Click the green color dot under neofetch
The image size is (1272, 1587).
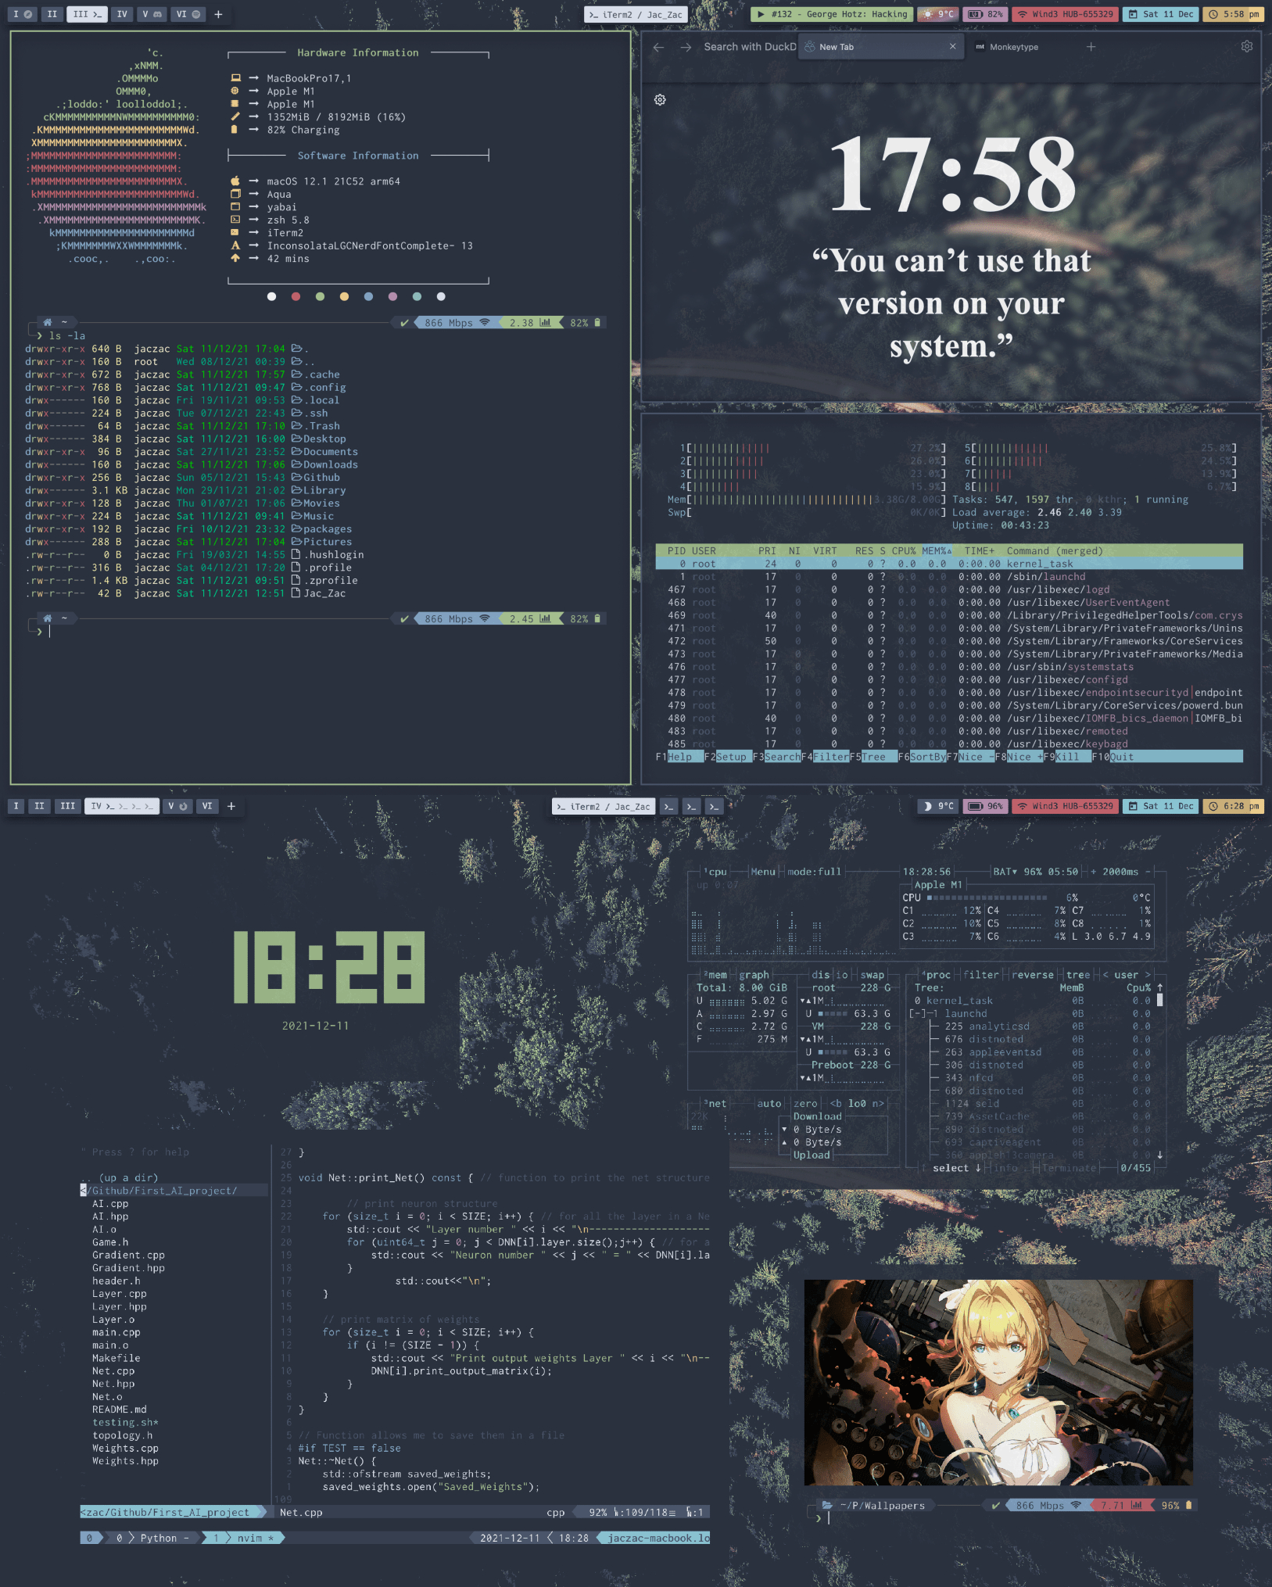(x=320, y=296)
